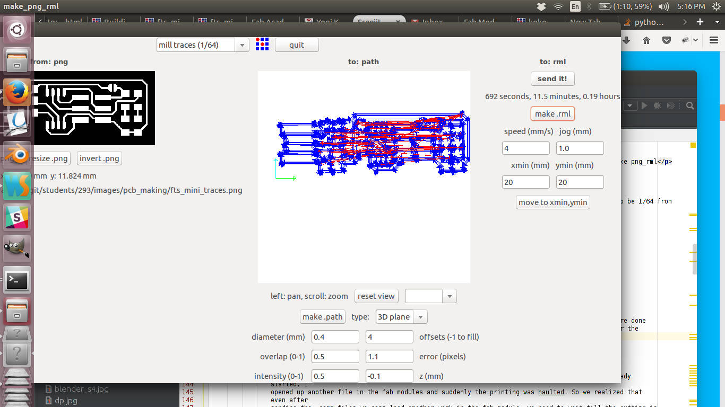Image resolution: width=725 pixels, height=407 pixels.
Task: Click the make .rml button
Action: pos(553,114)
